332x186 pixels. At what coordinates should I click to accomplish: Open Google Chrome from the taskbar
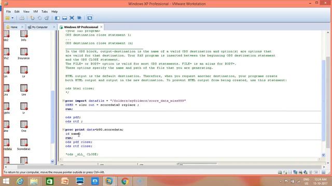coord(125,181)
